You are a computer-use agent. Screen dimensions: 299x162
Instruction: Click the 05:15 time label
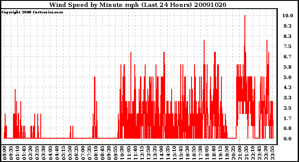63,153
